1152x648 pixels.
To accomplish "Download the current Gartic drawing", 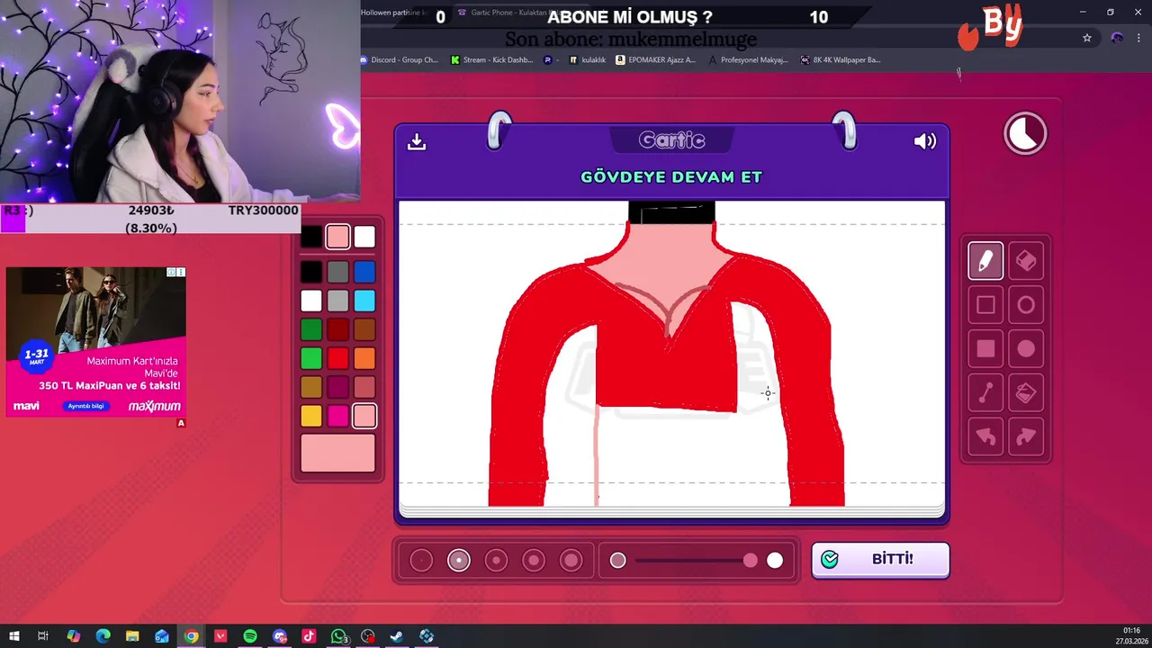I will point(417,141).
